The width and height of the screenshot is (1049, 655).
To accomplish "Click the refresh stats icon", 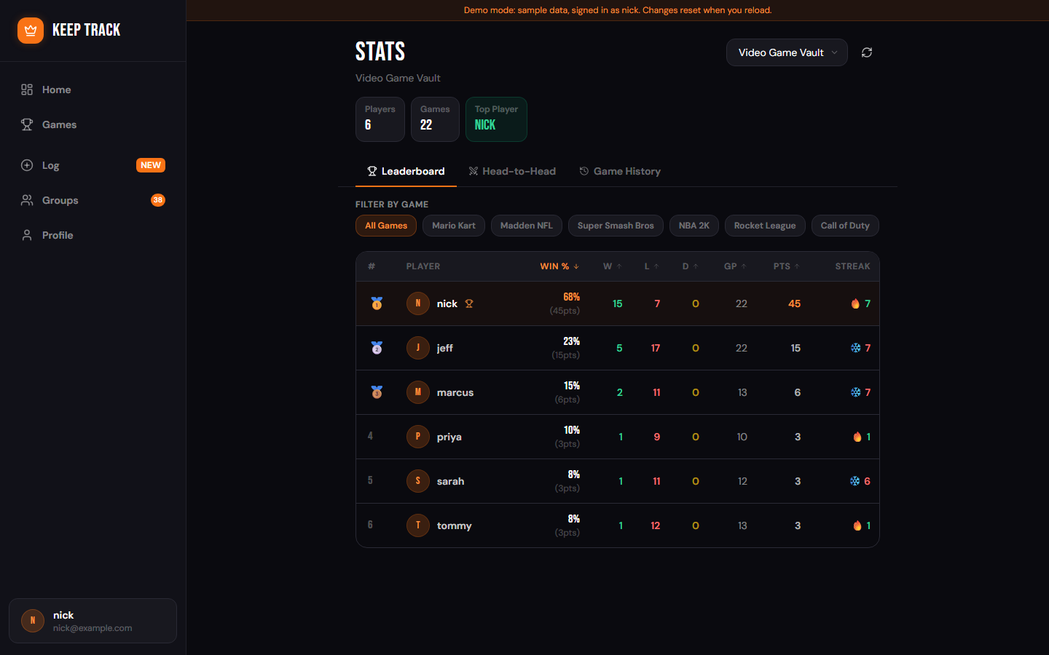I will (x=867, y=52).
